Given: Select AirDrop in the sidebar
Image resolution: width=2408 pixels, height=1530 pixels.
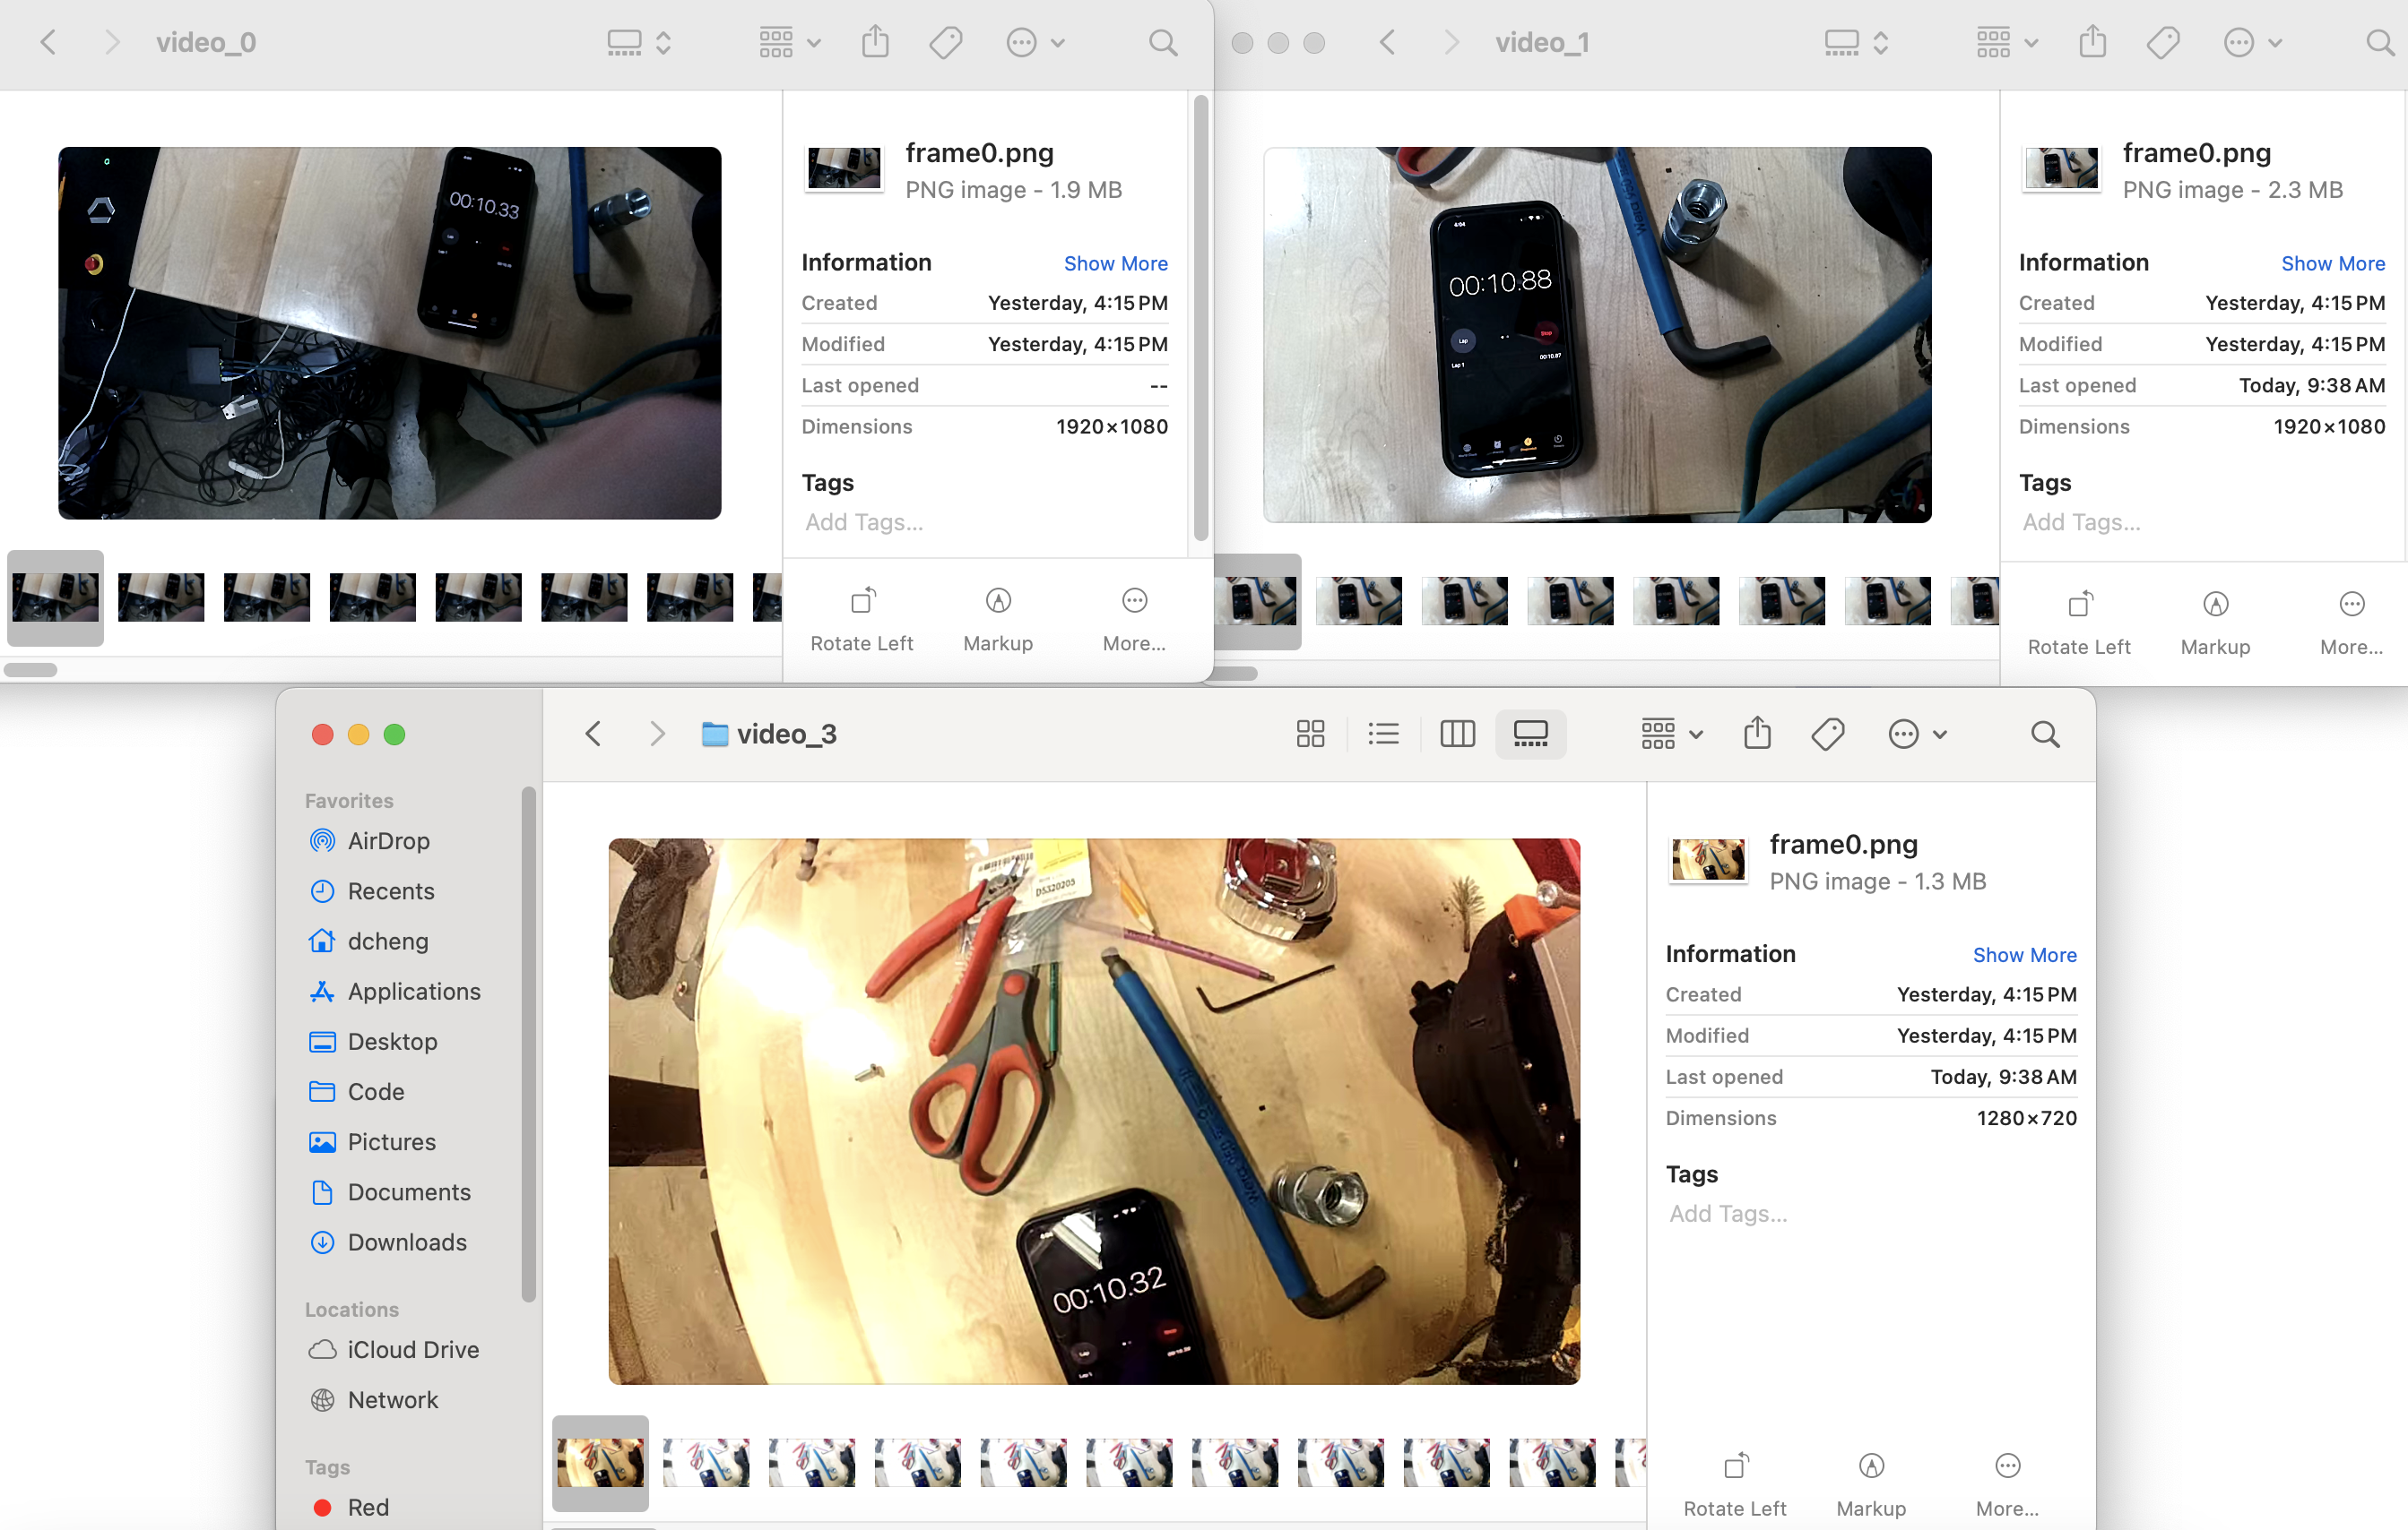Looking at the screenshot, I should click(x=388, y=840).
